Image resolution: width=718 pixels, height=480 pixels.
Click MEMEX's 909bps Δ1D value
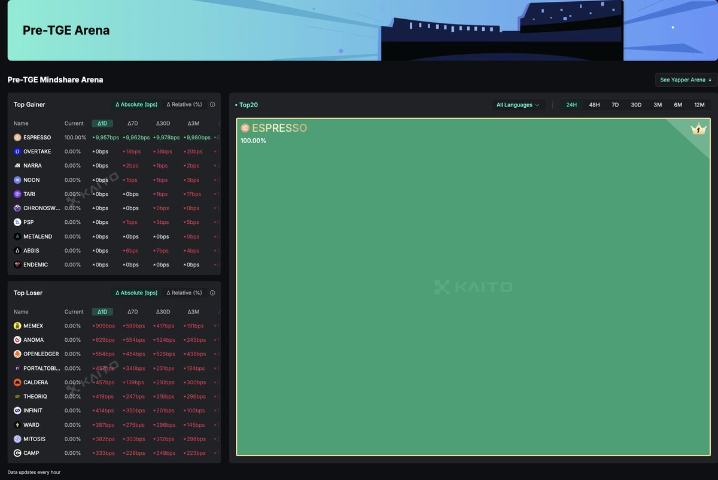[x=104, y=326]
